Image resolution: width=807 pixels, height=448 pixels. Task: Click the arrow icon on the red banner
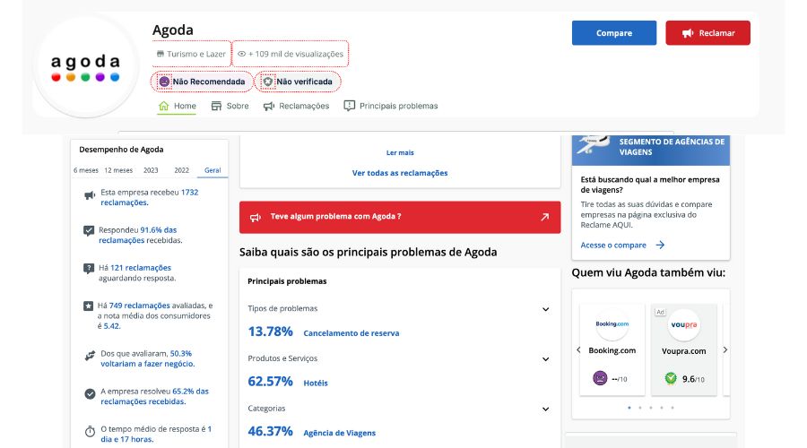(x=544, y=217)
